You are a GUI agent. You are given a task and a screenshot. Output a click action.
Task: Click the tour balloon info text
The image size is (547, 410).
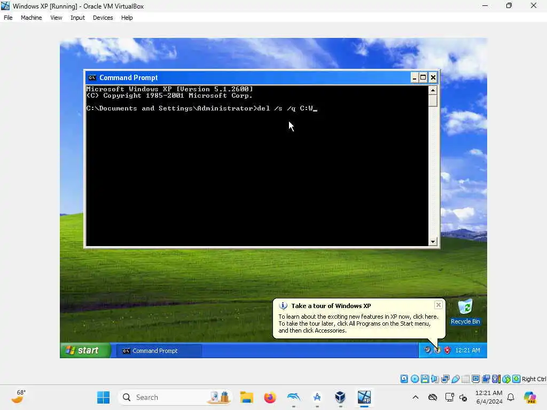pos(358,324)
